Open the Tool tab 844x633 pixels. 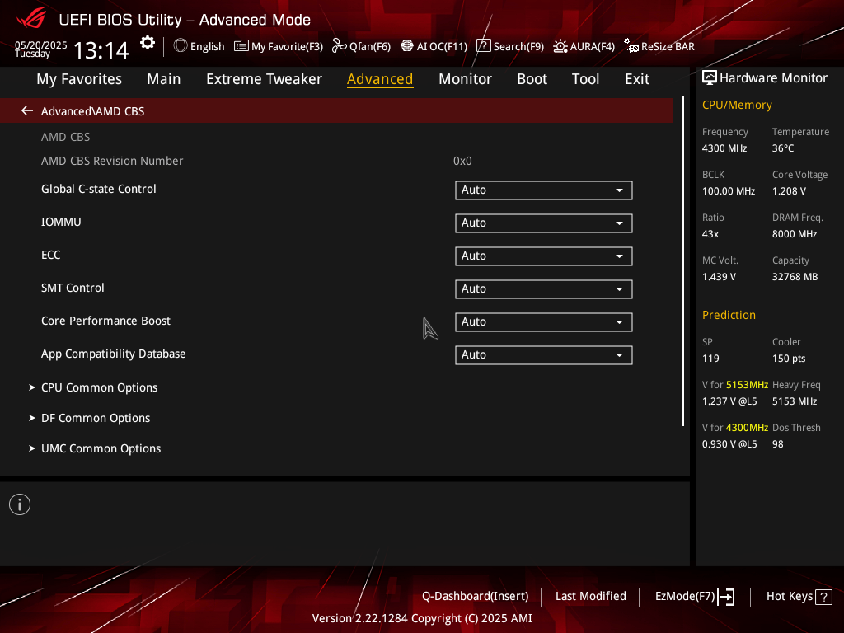pyautogui.click(x=585, y=79)
